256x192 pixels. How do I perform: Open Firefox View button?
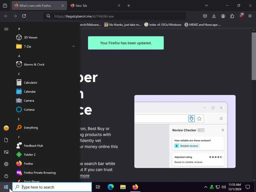[5, 5]
